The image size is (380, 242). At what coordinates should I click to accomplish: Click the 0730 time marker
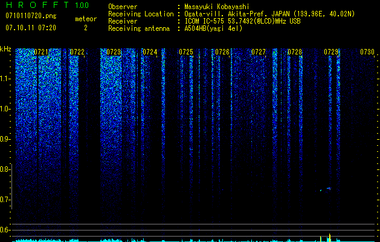click(x=367, y=52)
